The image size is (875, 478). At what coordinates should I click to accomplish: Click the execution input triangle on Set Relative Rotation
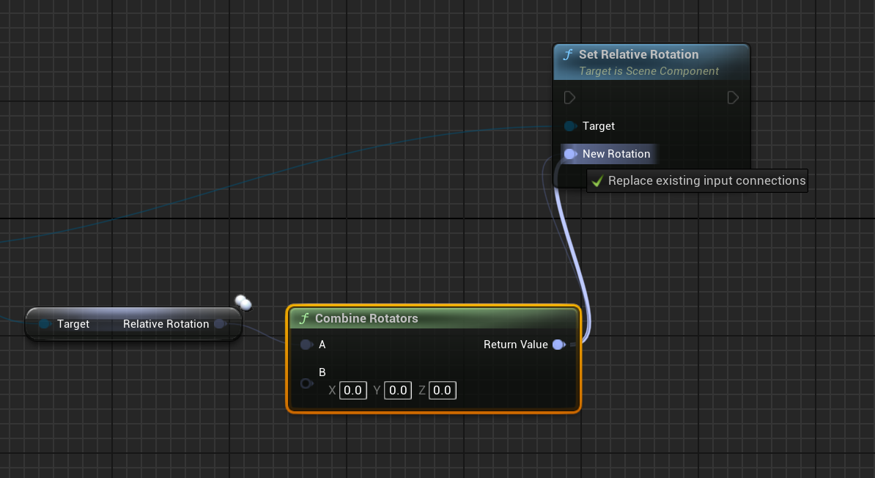click(x=569, y=97)
